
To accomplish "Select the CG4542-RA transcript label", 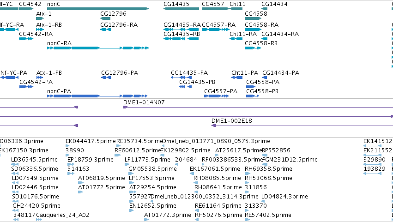I will click(36, 34).
